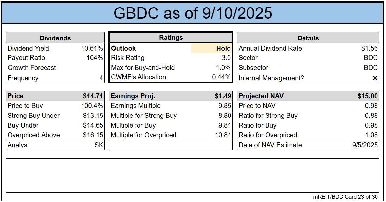The width and height of the screenshot is (386, 202).
Task: Click the Strong Buy Under label
Action: (33, 116)
